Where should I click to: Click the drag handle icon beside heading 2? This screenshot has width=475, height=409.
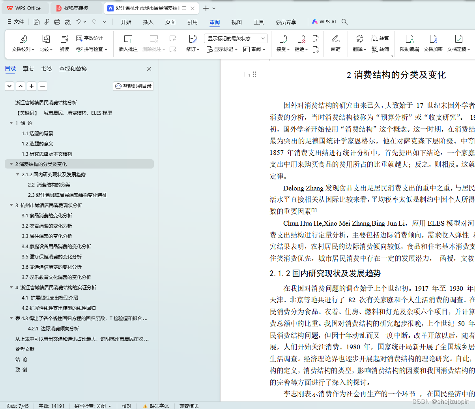tap(254, 74)
